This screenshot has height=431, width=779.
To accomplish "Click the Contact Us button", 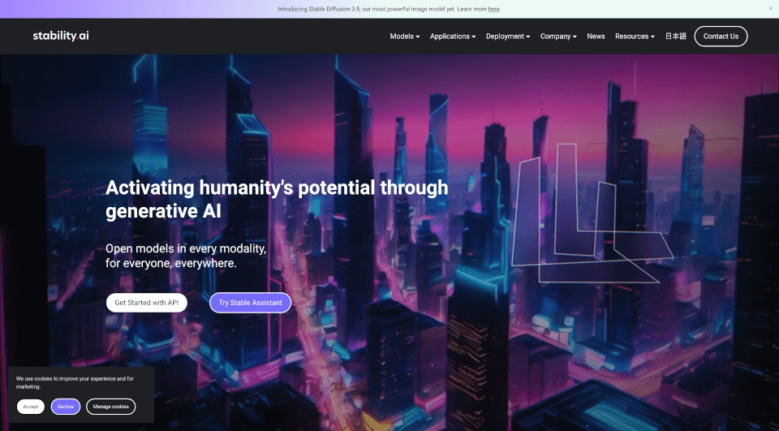I will point(721,37).
